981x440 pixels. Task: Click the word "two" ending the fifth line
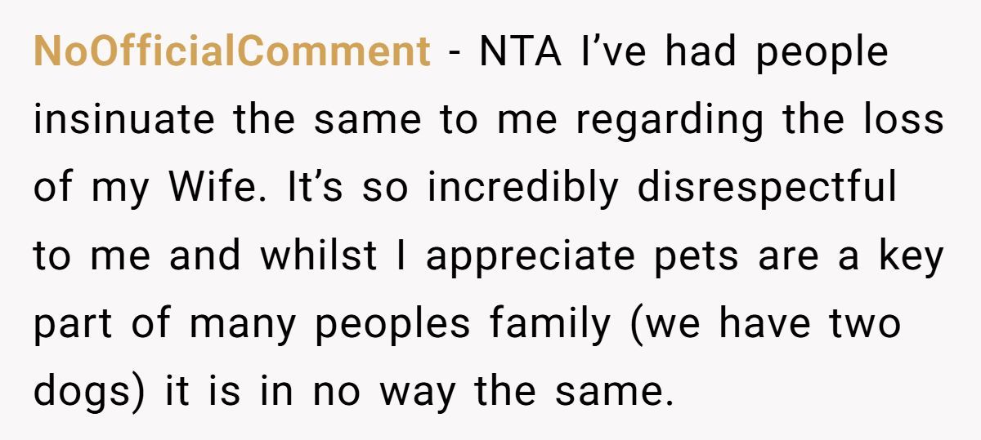click(x=868, y=324)
